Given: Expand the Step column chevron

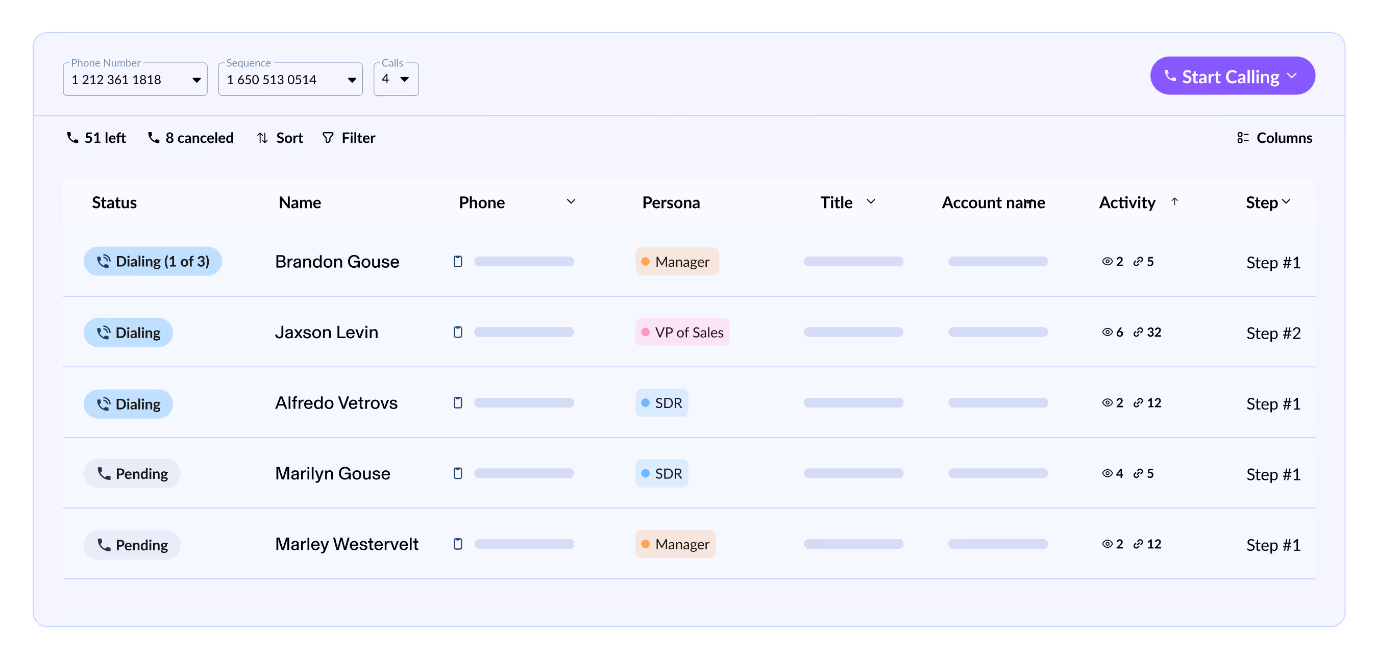Looking at the screenshot, I should pos(1287,201).
